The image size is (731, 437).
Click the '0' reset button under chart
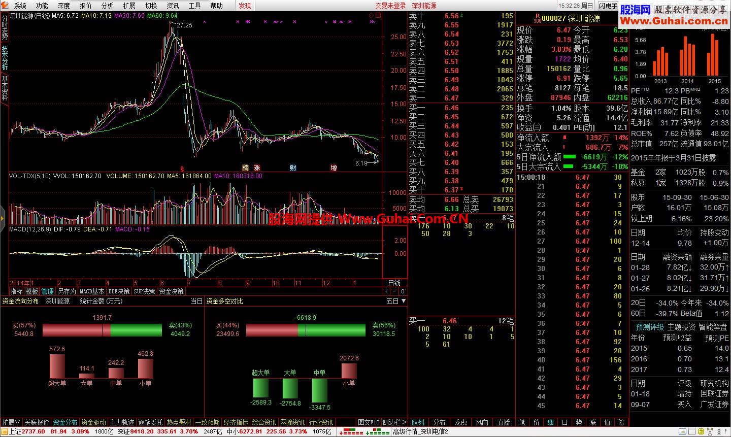tap(403, 291)
